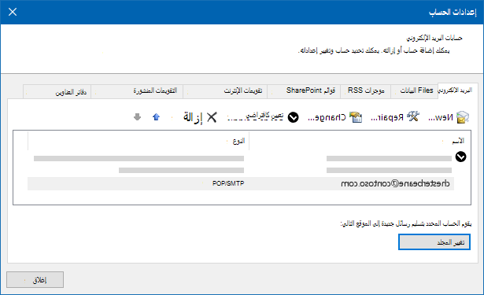Click the New account envelope icon
Image resolution: width=484 pixels, height=295 pixels.
tap(463, 117)
